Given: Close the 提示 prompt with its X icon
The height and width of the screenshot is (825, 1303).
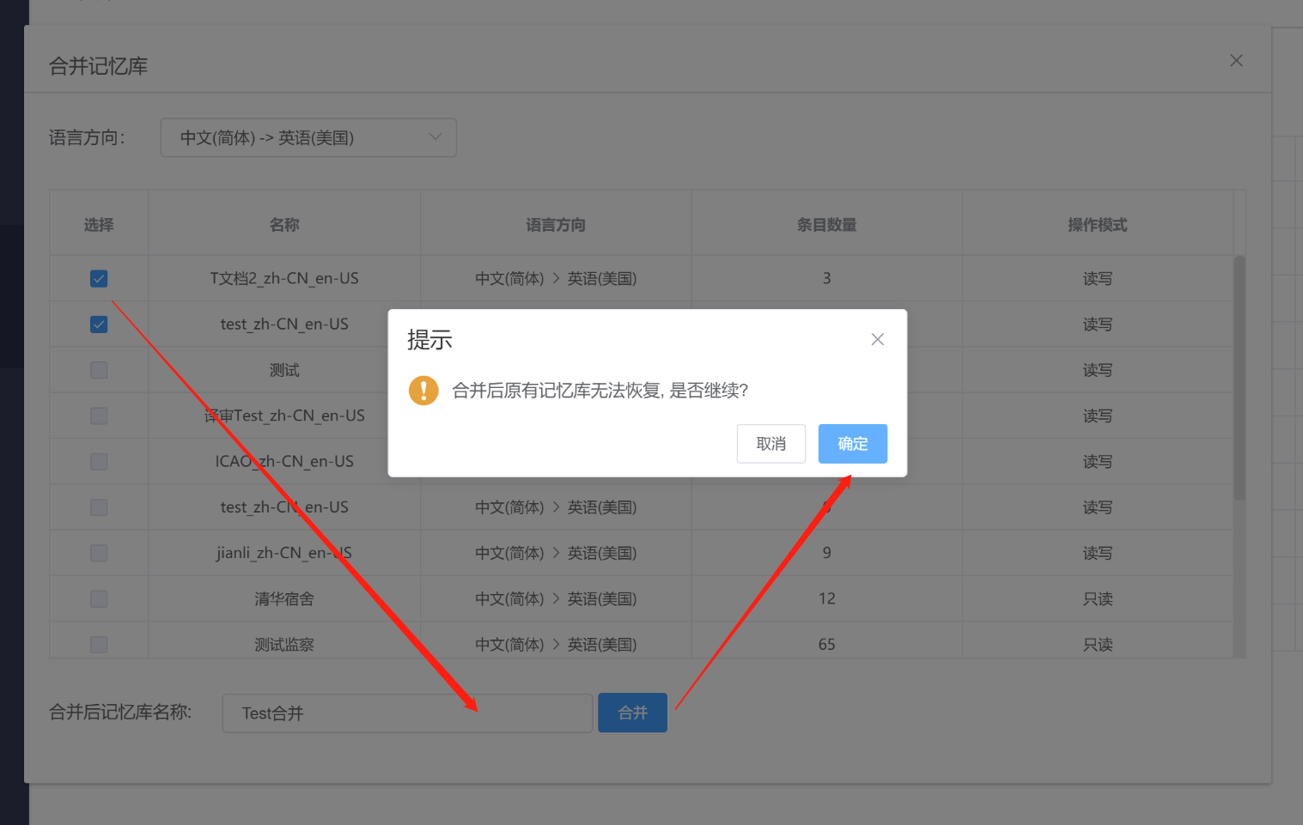Looking at the screenshot, I should tap(877, 339).
